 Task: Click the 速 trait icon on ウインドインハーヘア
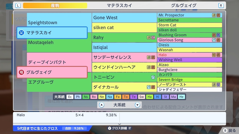click(x=149, y=67)
